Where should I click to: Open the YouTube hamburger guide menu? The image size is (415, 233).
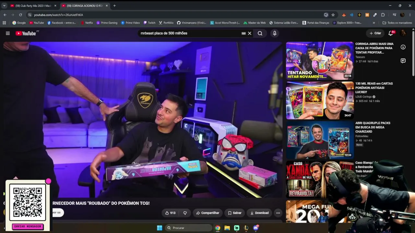[x=8, y=33]
